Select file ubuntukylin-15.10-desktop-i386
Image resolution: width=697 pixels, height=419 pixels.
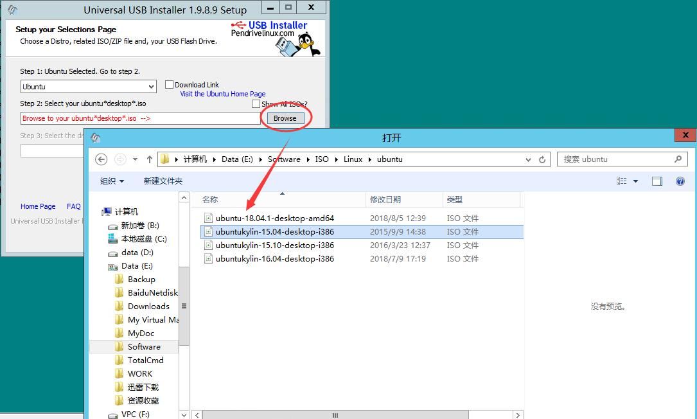(x=275, y=245)
